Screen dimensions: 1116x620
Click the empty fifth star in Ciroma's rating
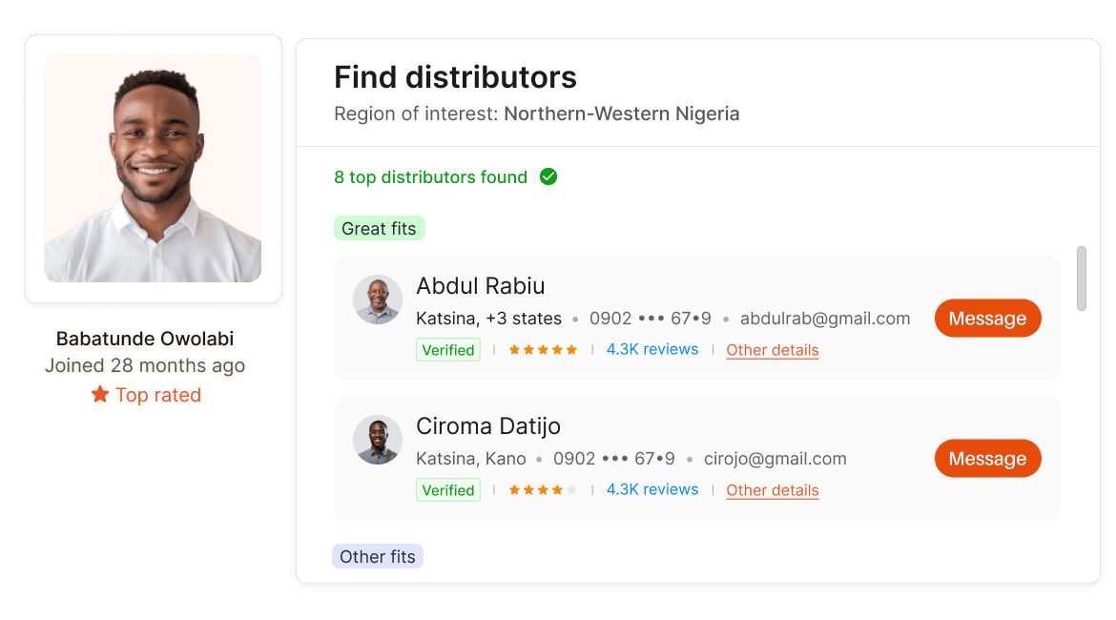click(x=570, y=490)
